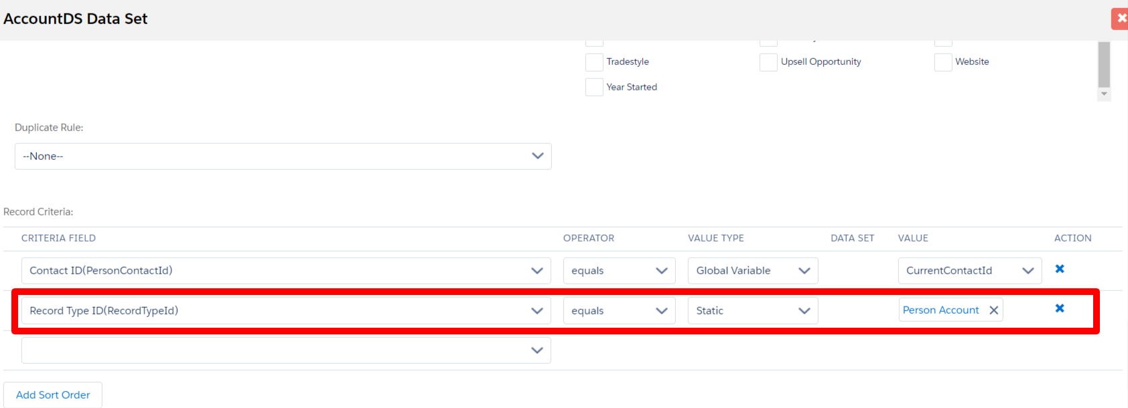This screenshot has width=1128, height=408.
Task: Click the Person Account value link
Action: point(940,310)
